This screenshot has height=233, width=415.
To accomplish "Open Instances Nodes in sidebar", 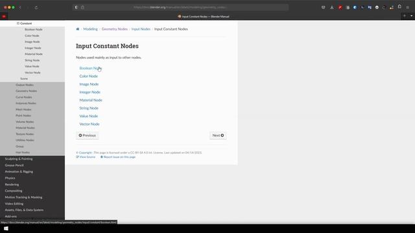I will tap(26, 104).
